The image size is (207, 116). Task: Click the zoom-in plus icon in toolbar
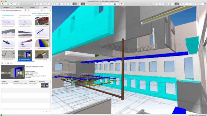click(39, 4)
